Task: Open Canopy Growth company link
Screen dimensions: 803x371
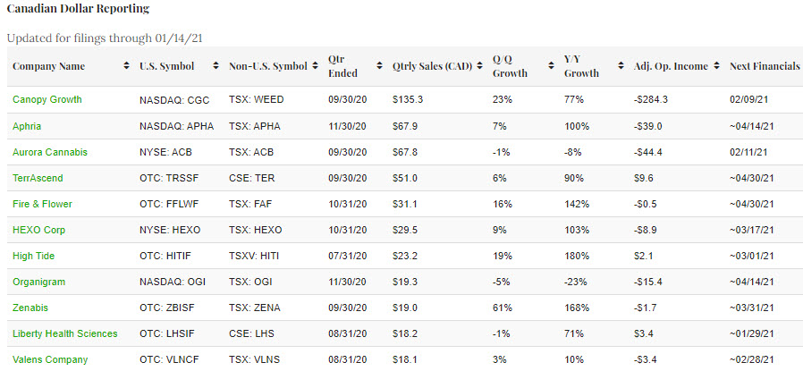Action: (46, 99)
